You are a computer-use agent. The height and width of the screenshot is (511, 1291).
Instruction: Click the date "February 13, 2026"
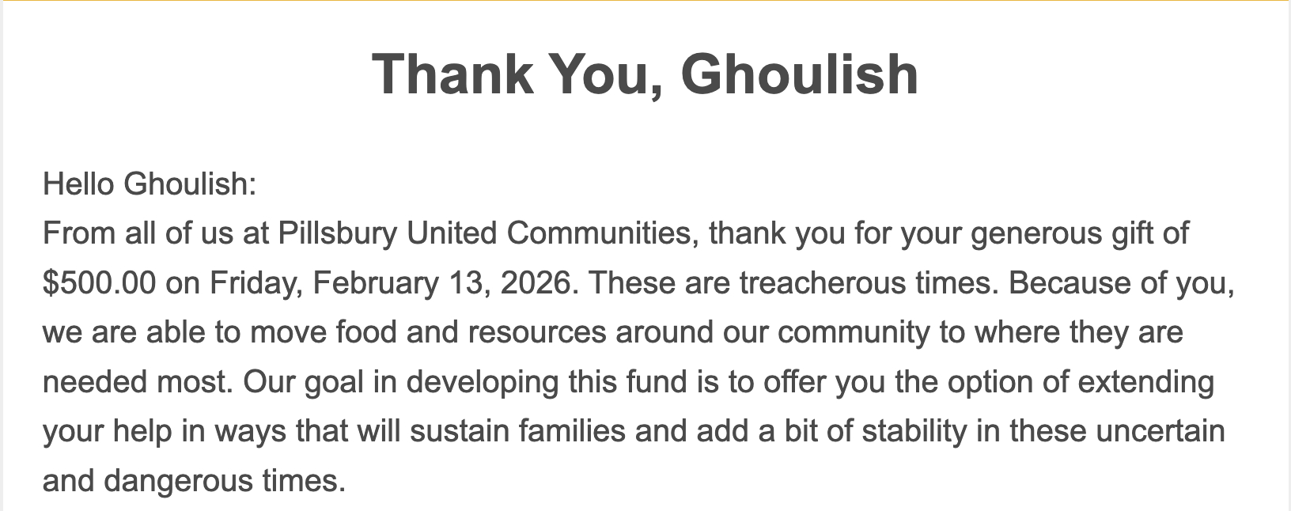441,283
